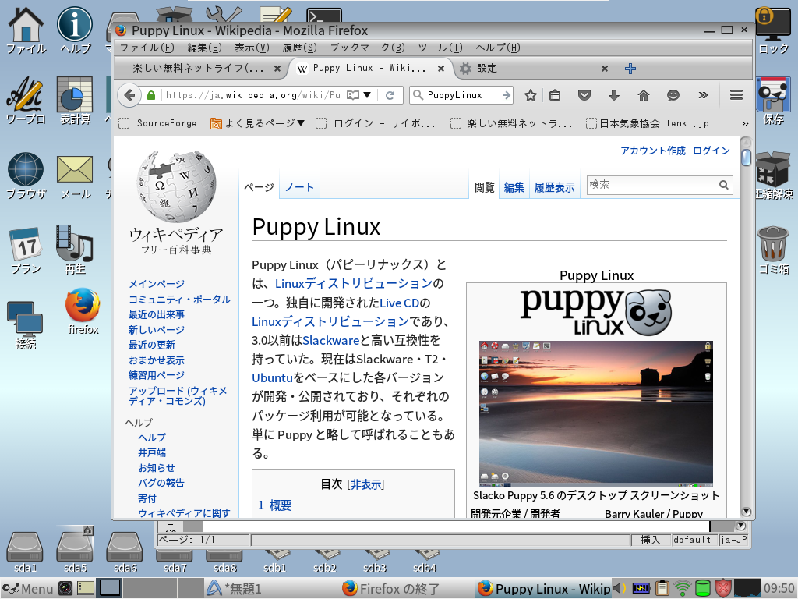Open the 表示(V) menu
This screenshot has width=798, height=599.
pyautogui.click(x=252, y=48)
